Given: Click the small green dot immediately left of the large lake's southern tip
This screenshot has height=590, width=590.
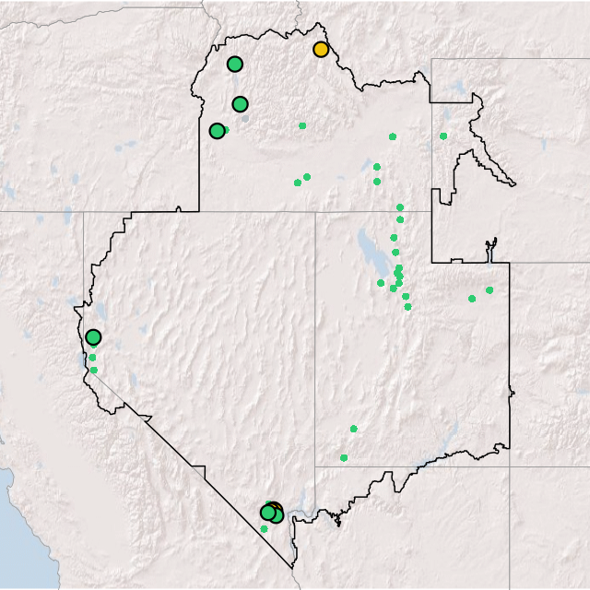Looking at the screenshot, I should point(381,283).
